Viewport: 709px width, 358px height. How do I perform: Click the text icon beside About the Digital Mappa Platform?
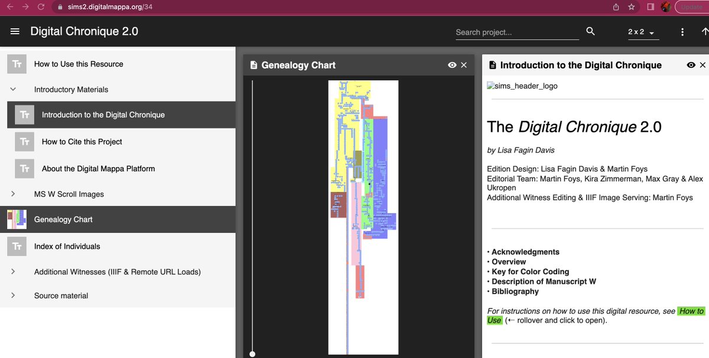click(x=25, y=168)
